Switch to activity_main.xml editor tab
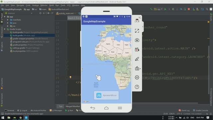 point(66,13)
